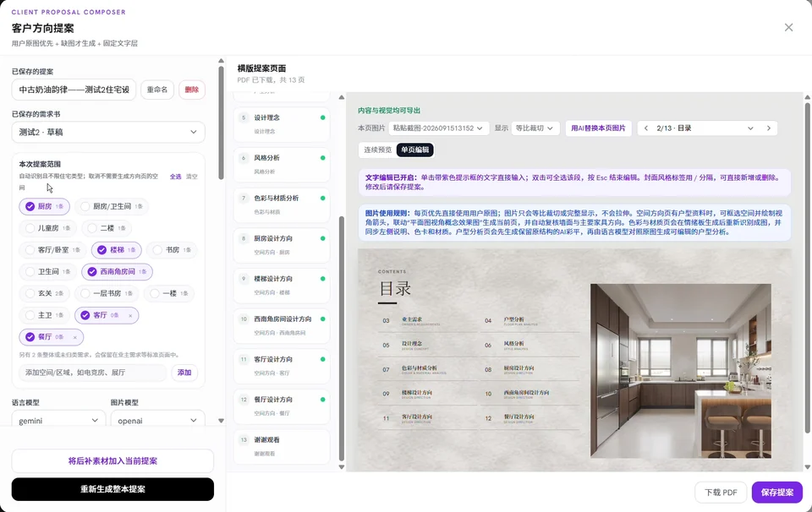Screen dimensions: 812x512
Task: Go to next page with right chevron
Action: (769, 128)
